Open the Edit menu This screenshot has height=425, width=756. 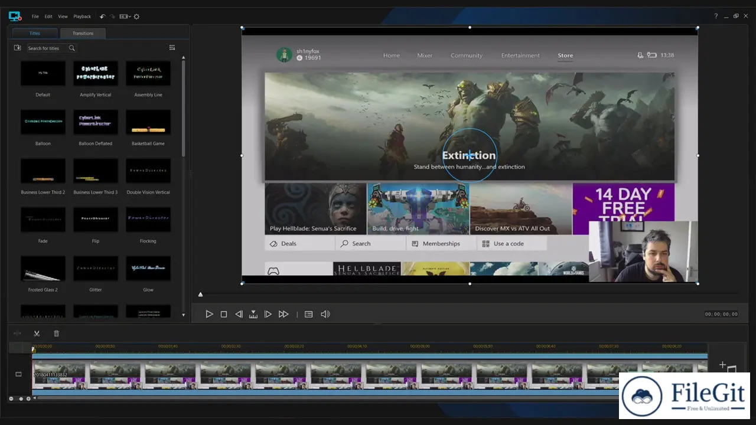48,17
